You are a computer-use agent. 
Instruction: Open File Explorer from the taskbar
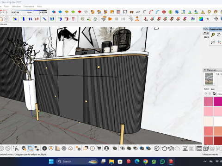[111, 161]
